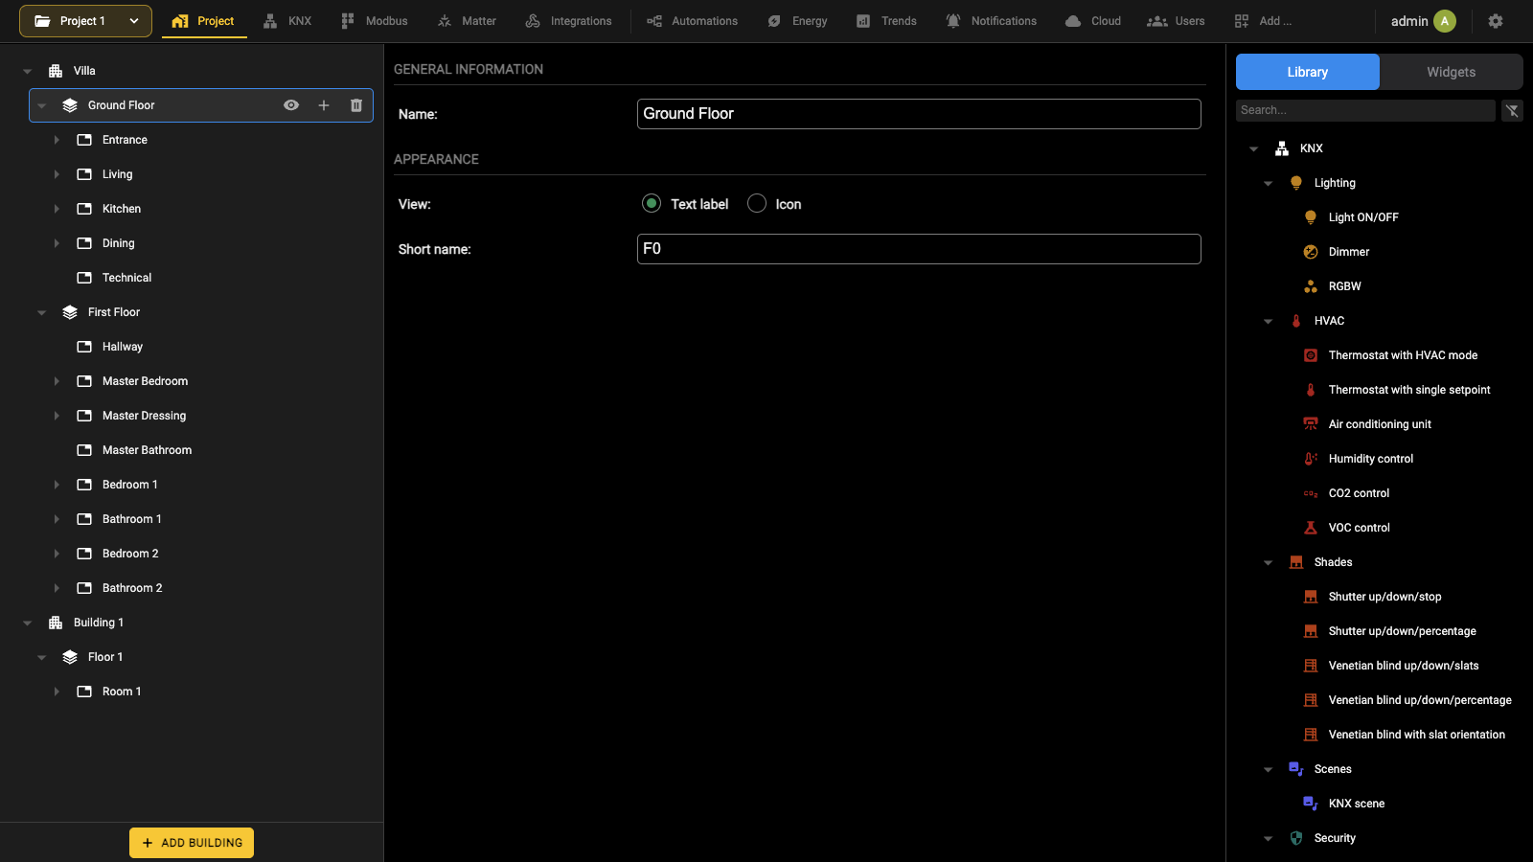
Task: Click the VOC control flask icon
Action: pyautogui.click(x=1311, y=528)
